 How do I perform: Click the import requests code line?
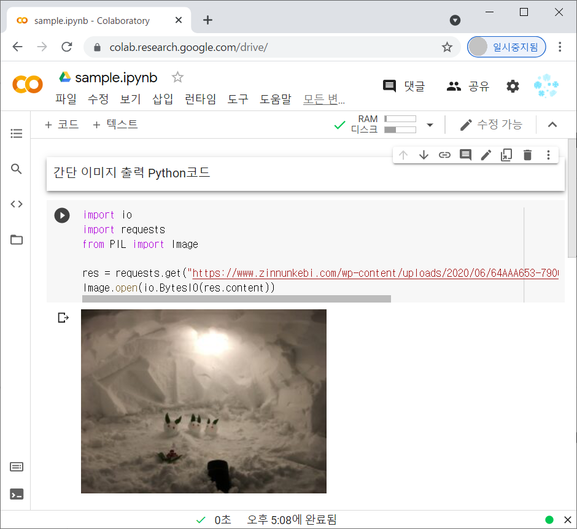coord(124,230)
